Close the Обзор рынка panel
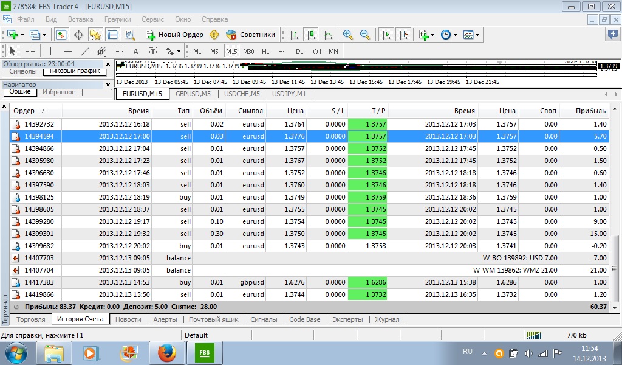This screenshot has width=622, height=365. click(x=108, y=64)
